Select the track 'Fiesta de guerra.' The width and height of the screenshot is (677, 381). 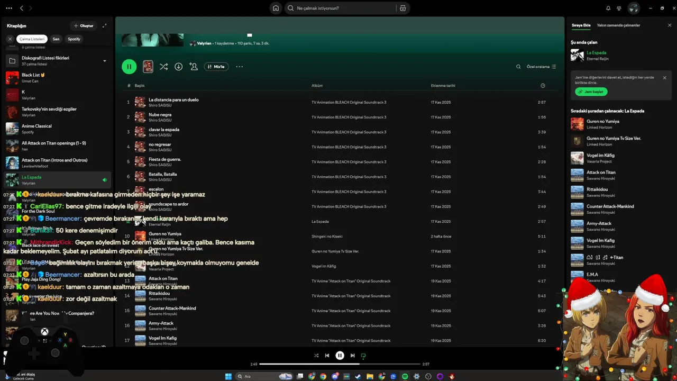(x=164, y=159)
